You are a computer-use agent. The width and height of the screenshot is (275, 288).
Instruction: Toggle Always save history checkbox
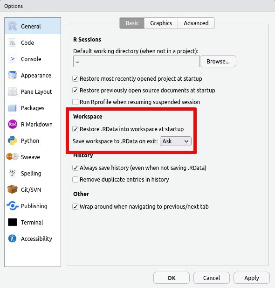click(75, 168)
